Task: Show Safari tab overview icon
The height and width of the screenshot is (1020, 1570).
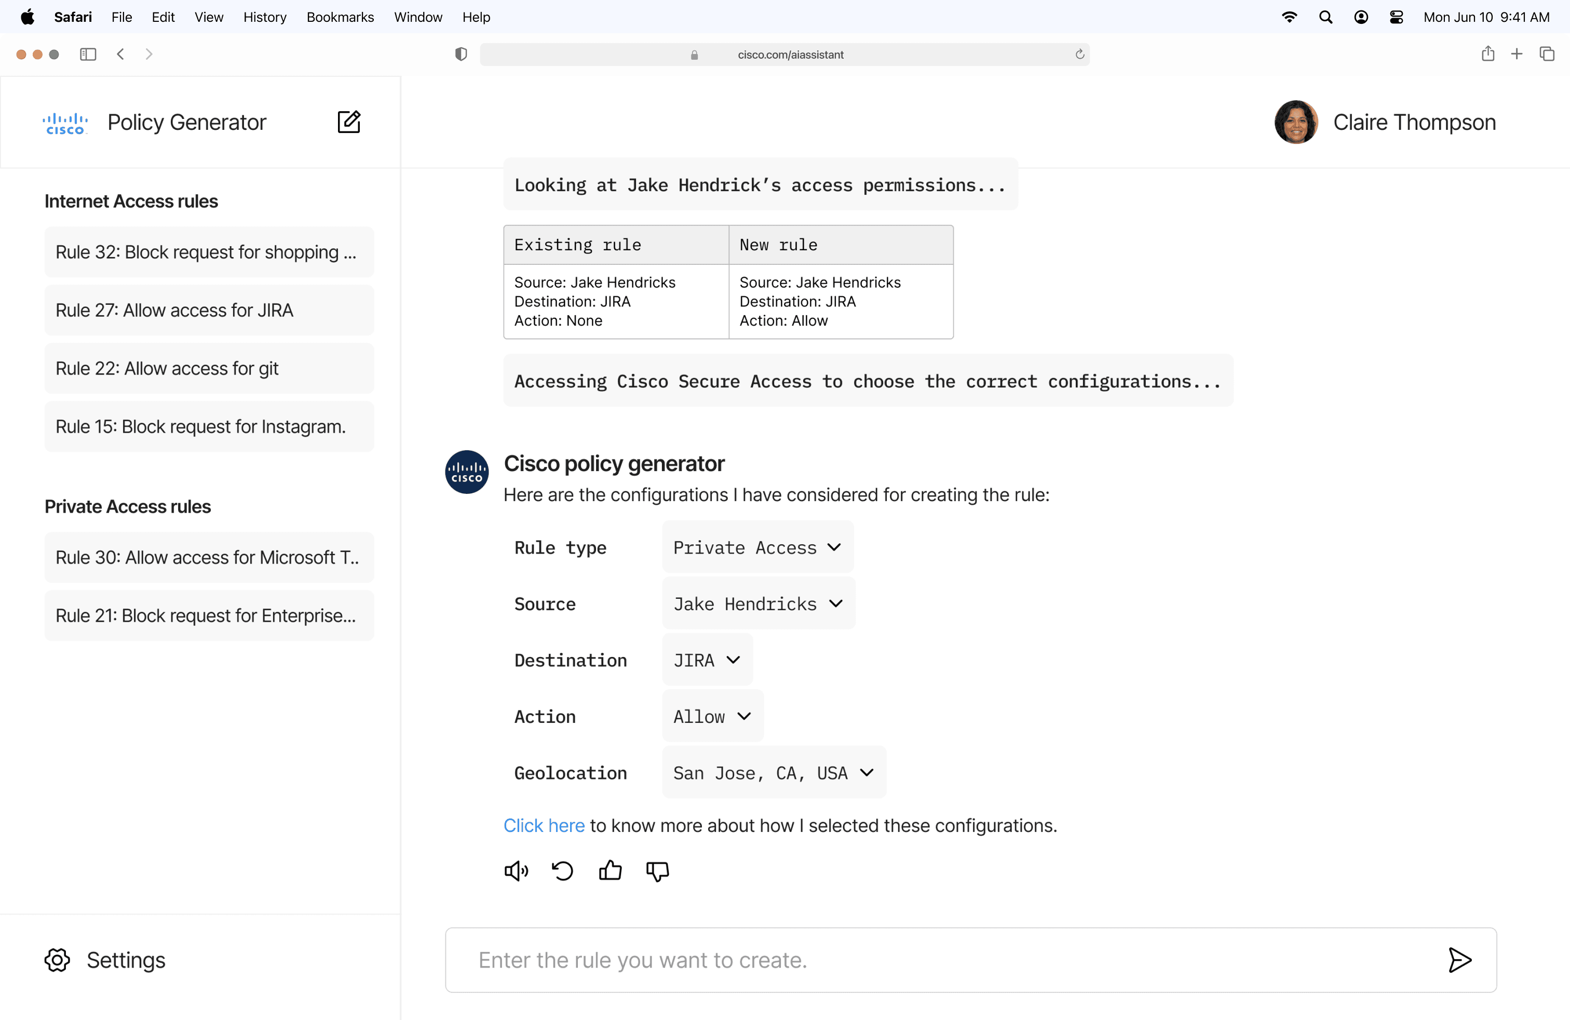Action: [x=1546, y=54]
